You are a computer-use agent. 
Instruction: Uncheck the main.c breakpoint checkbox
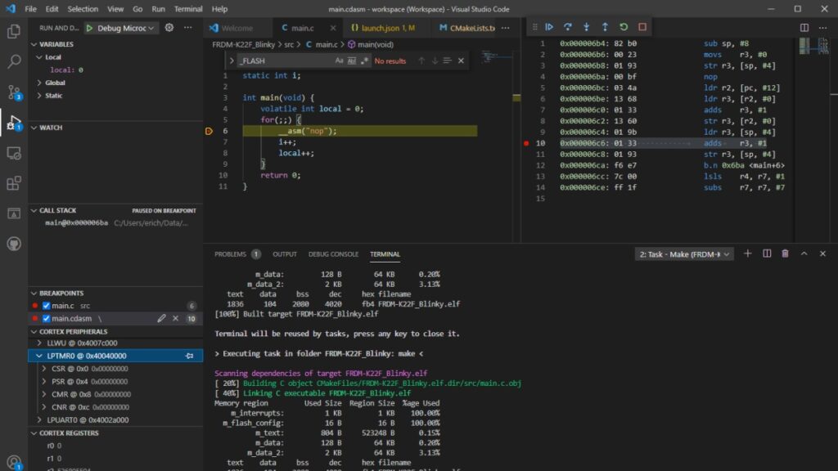tap(47, 306)
